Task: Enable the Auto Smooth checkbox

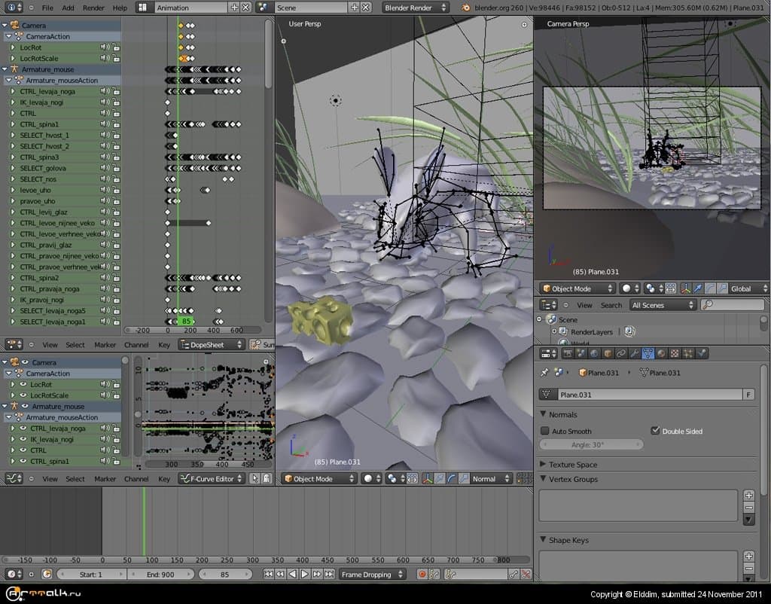Action: pyautogui.click(x=545, y=432)
